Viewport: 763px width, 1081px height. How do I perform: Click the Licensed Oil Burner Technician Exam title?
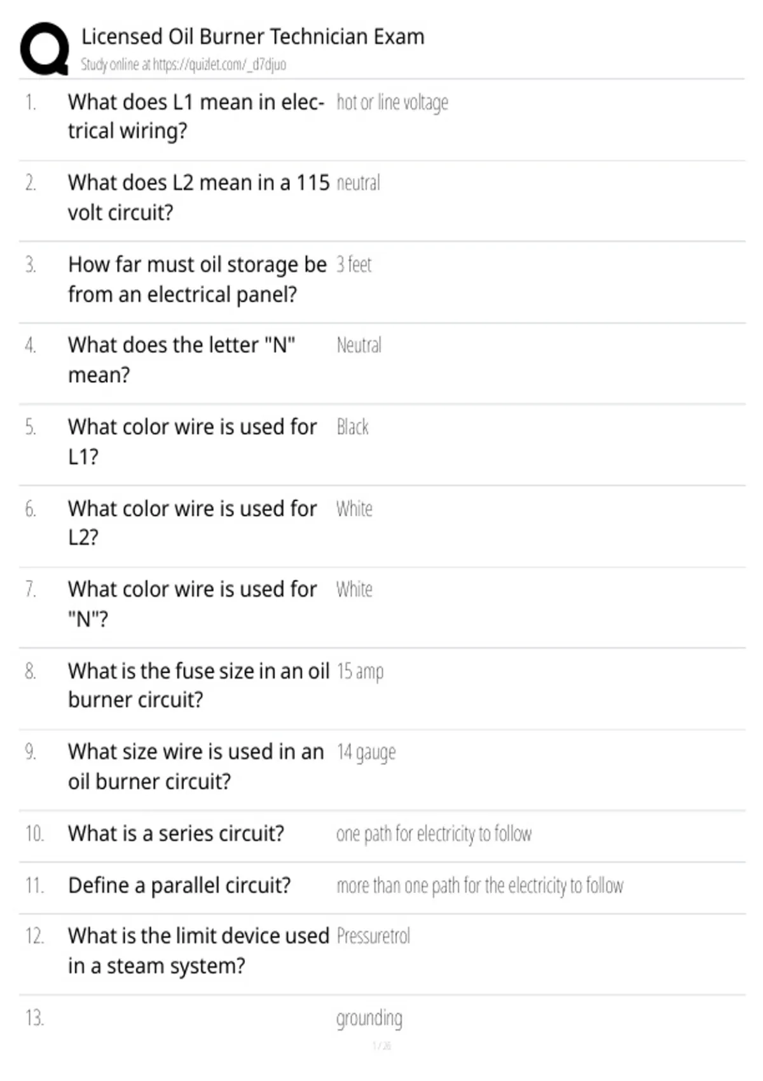[252, 37]
